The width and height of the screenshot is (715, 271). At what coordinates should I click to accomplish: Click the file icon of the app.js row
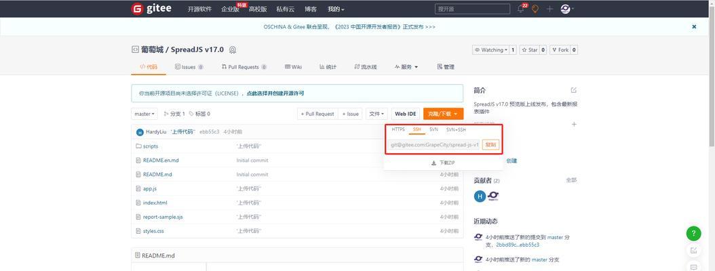click(x=138, y=188)
